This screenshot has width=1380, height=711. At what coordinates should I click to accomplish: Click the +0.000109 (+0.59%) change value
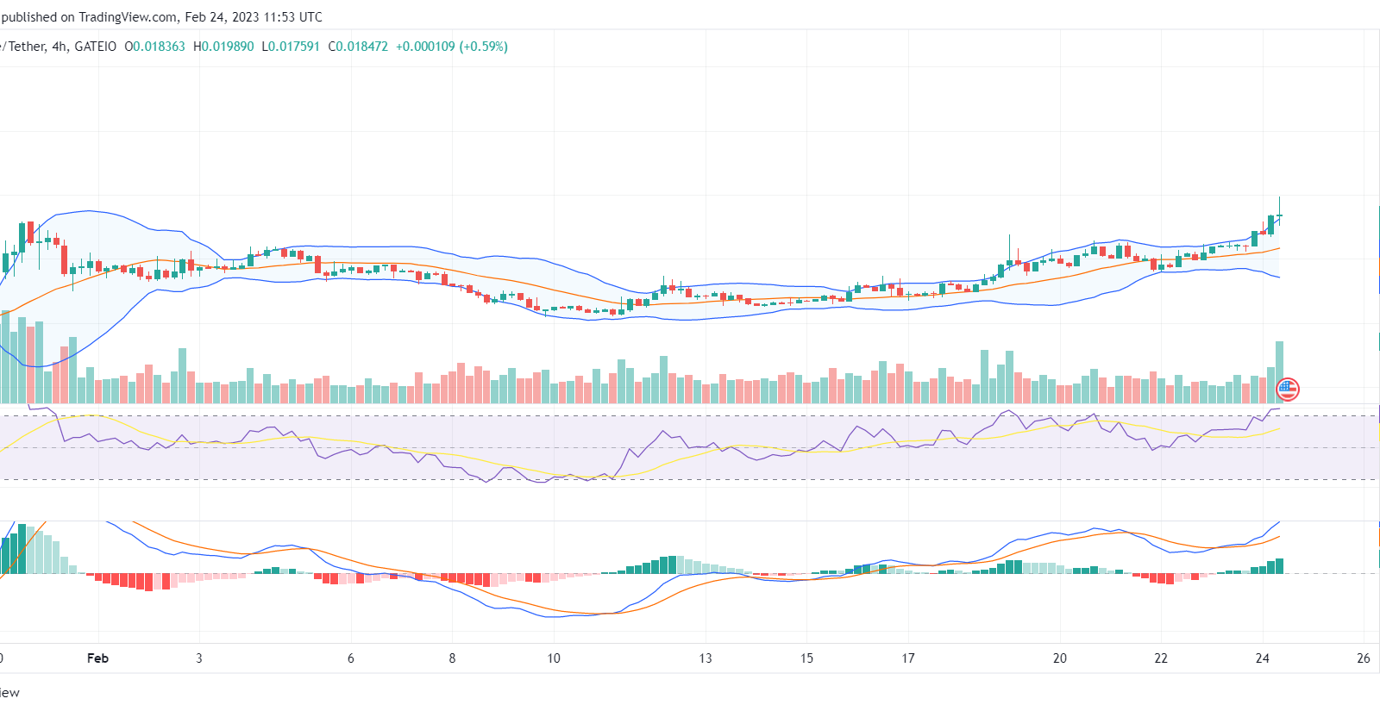[x=452, y=47]
